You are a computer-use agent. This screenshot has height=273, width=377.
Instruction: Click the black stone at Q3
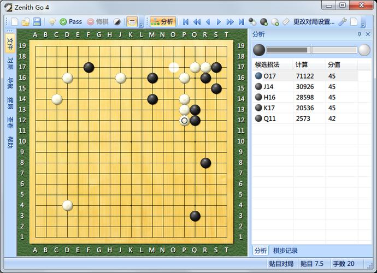195,216
